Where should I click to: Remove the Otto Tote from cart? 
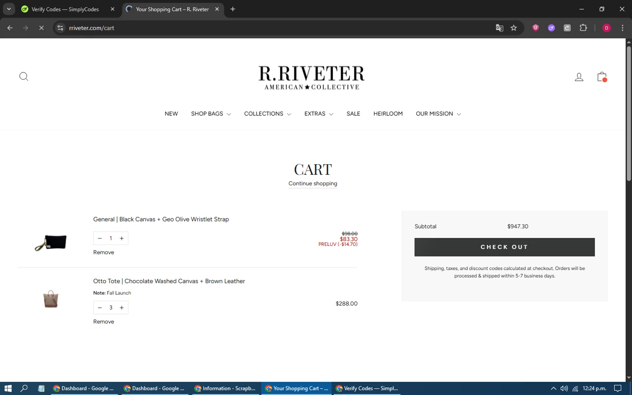104,322
